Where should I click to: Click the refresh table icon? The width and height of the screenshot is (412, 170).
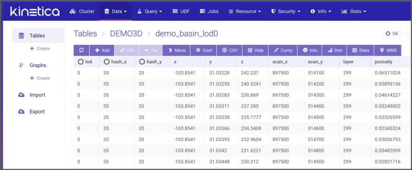point(81,51)
